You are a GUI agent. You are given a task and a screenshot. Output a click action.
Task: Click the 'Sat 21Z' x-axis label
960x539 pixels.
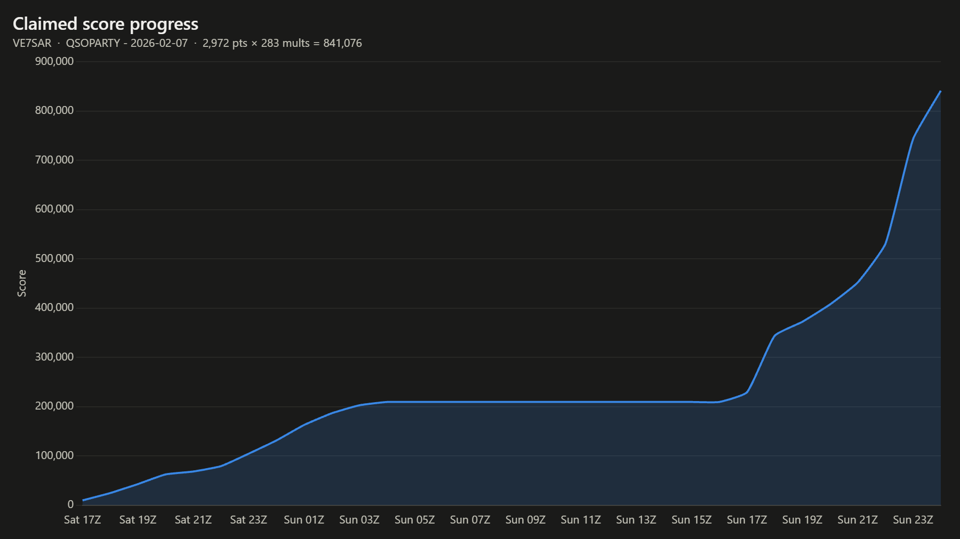193,520
